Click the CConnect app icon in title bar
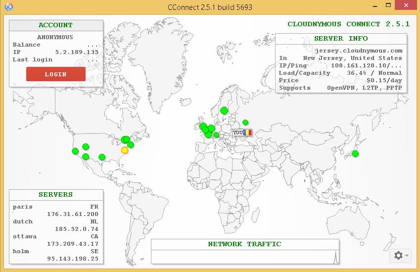This screenshot has height=272, width=420. [8, 6]
